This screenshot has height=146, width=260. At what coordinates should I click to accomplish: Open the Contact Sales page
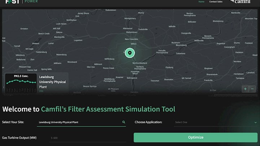point(216,2)
